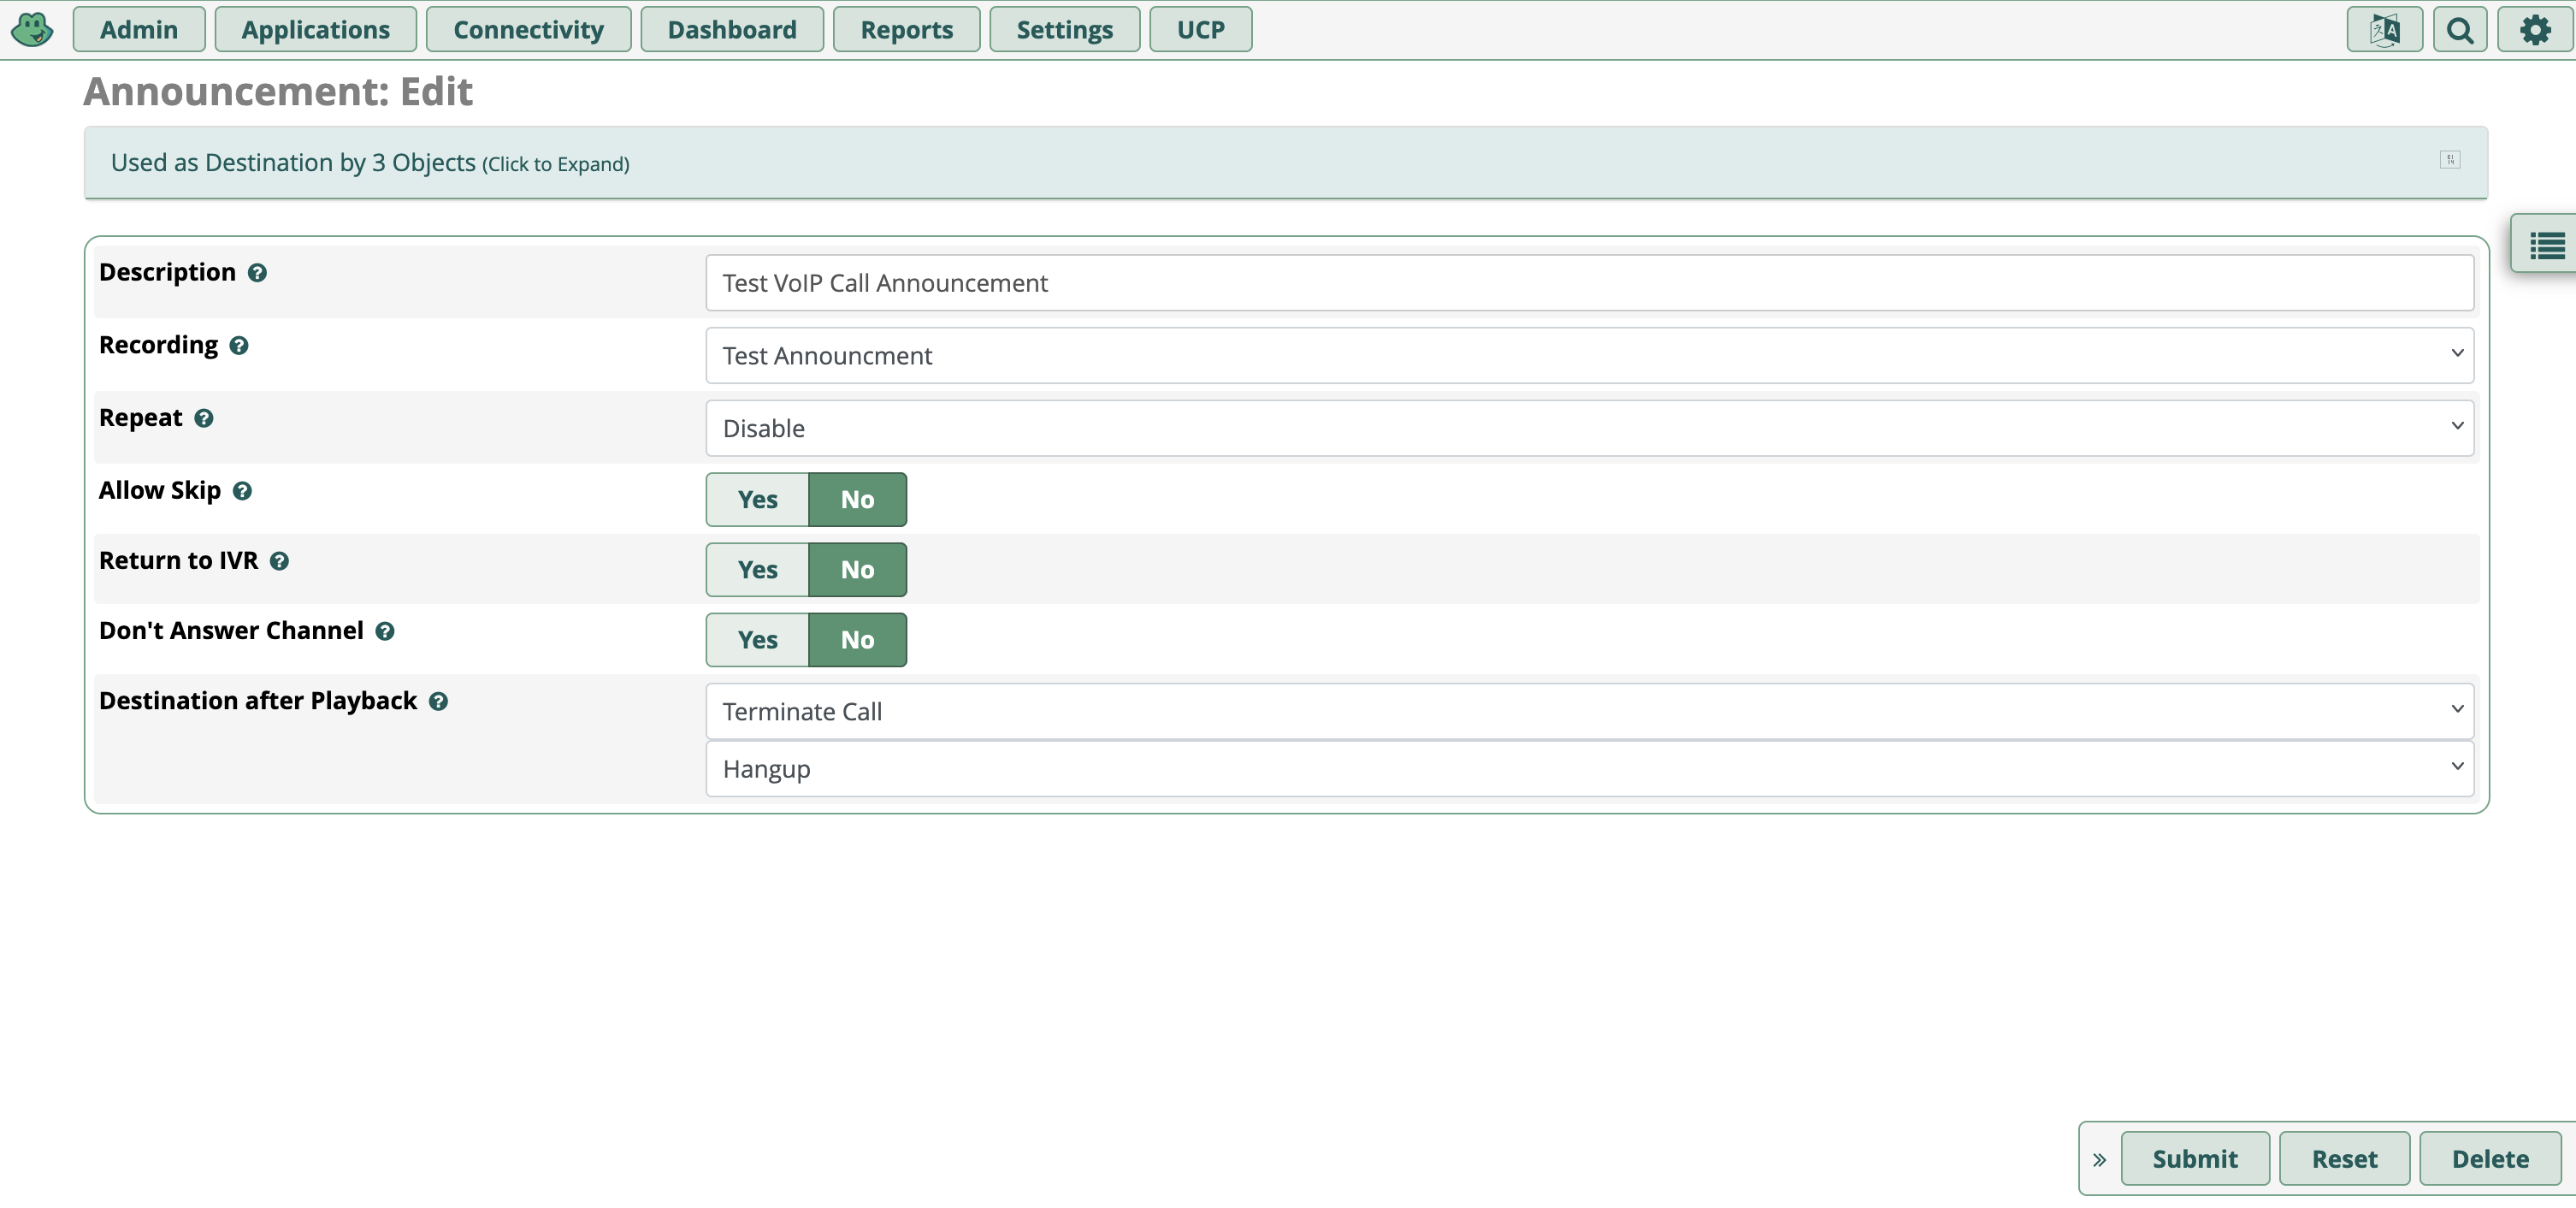Screen dimensions: 2576x1208
Task: Click the settings gear icon
Action: (2534, 29)
